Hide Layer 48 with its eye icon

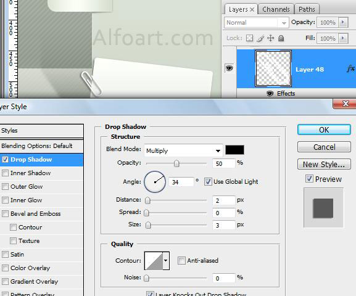point(229,68)
